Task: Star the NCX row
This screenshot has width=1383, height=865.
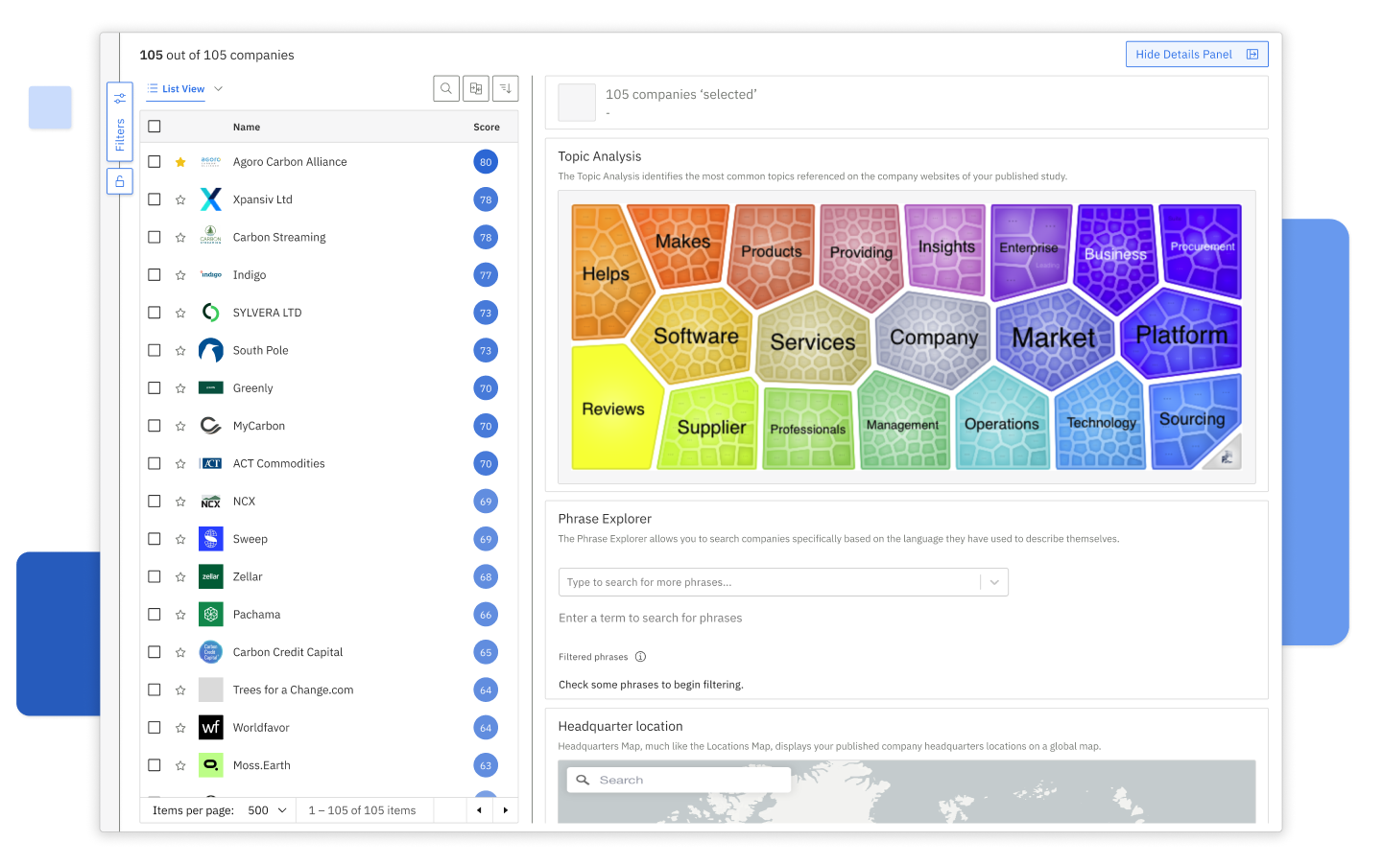Action: (x=180, y=502)
